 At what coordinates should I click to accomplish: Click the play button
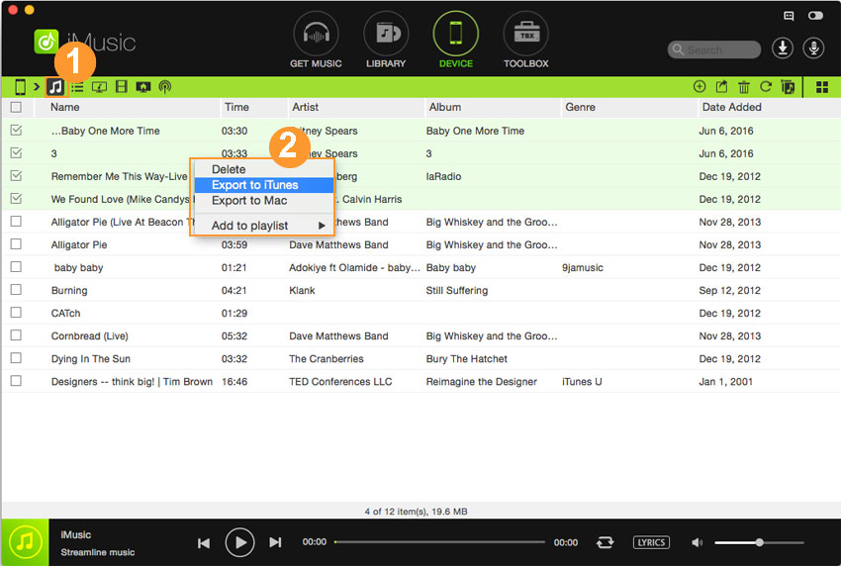pyautogui.click(x=239, y=542)
